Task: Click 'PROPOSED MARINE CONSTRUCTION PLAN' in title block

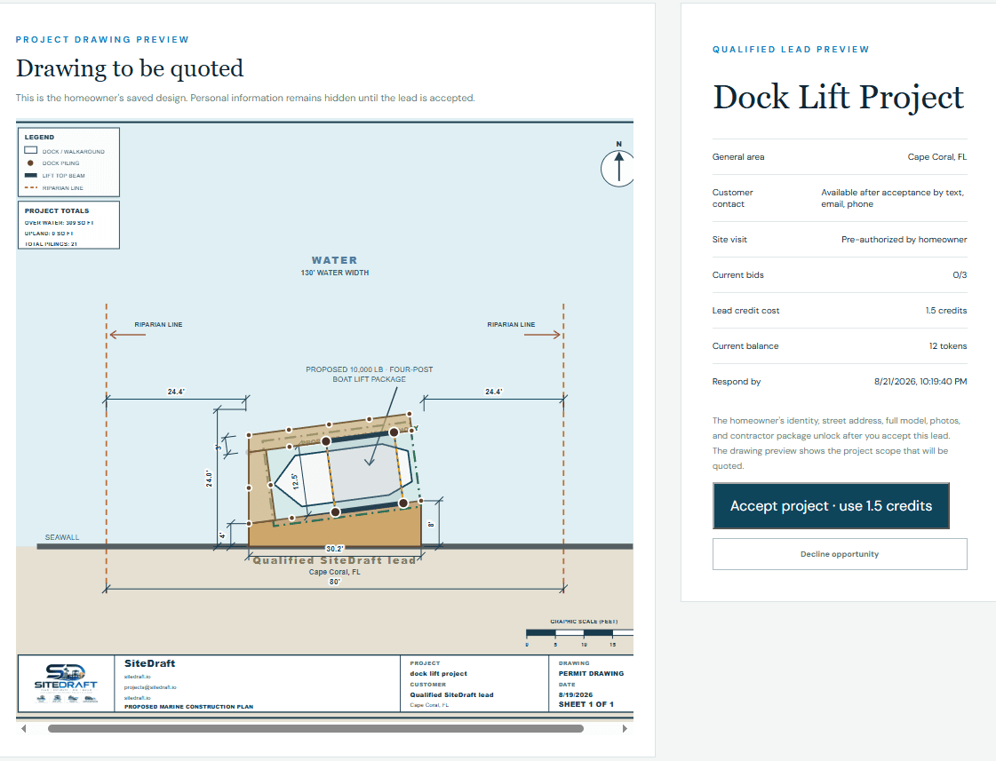Action: click(x=188, y=707)
